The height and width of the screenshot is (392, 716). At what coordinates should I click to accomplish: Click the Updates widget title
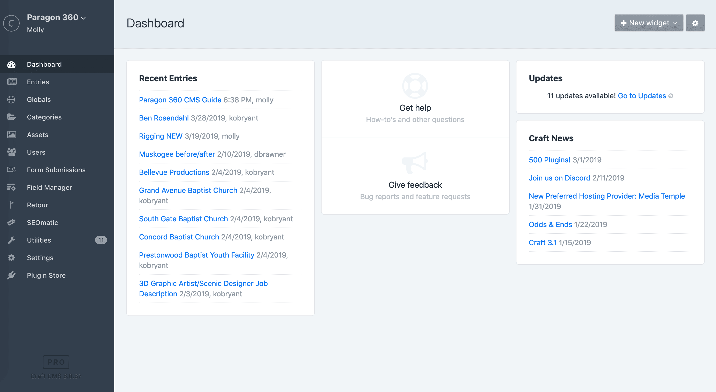(x=545, y=78)
